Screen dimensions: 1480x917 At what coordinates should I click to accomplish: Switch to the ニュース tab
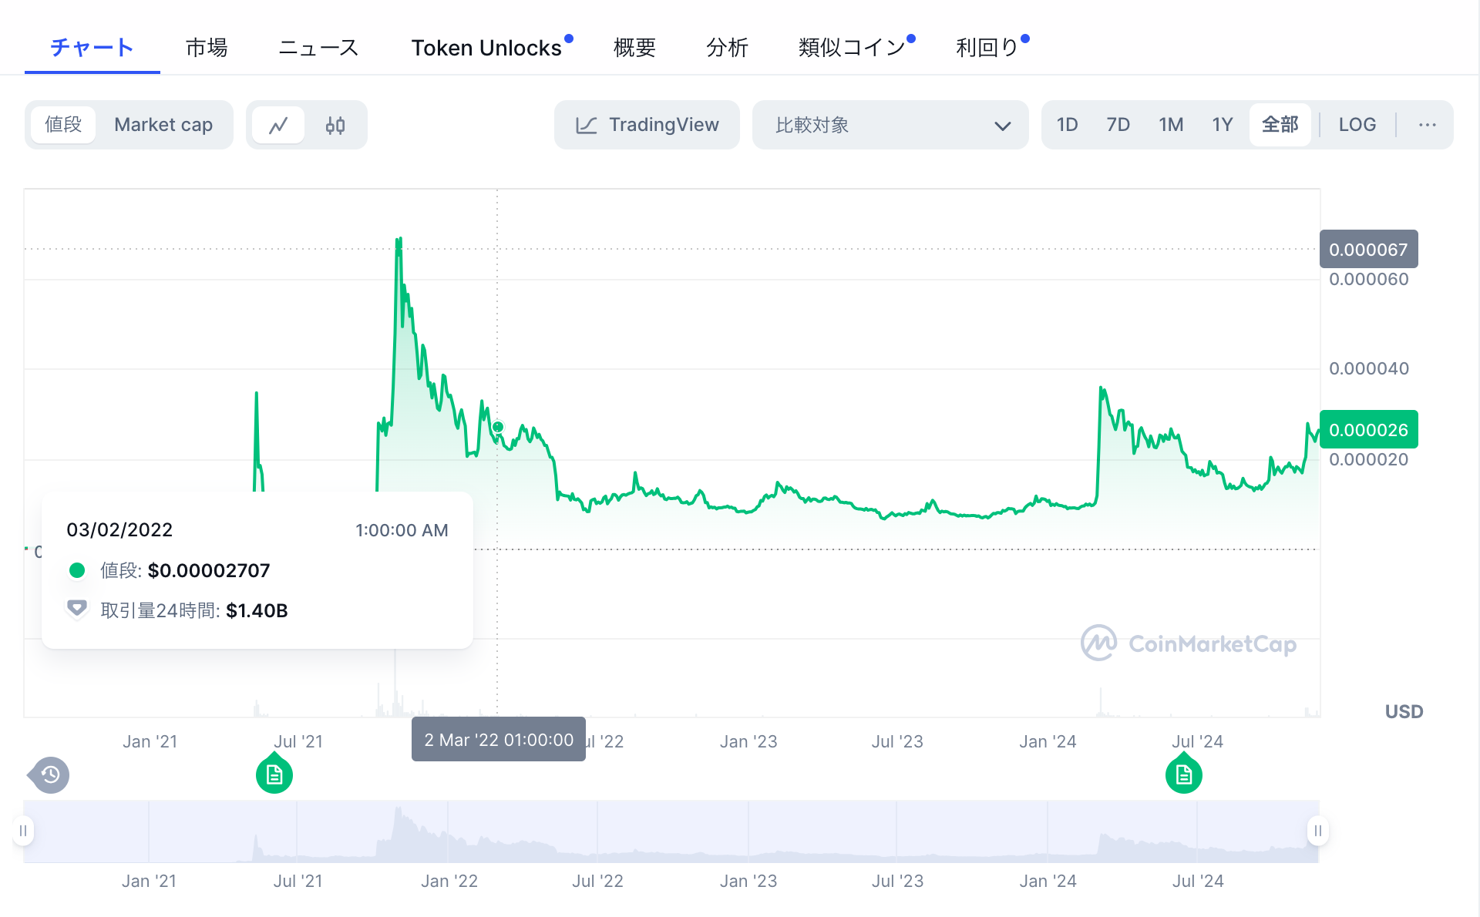pyautogui.click(x=318, y=48)
